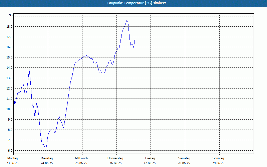Click the 8,0 axis value
Image resolution: width=267 pixels, height=167 pixels.
(10, 130)
